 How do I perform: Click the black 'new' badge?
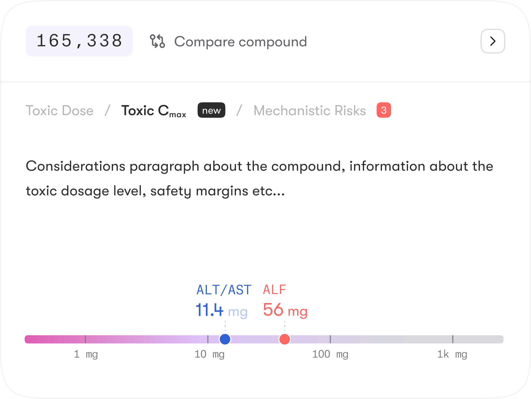[x=211, y=110]
